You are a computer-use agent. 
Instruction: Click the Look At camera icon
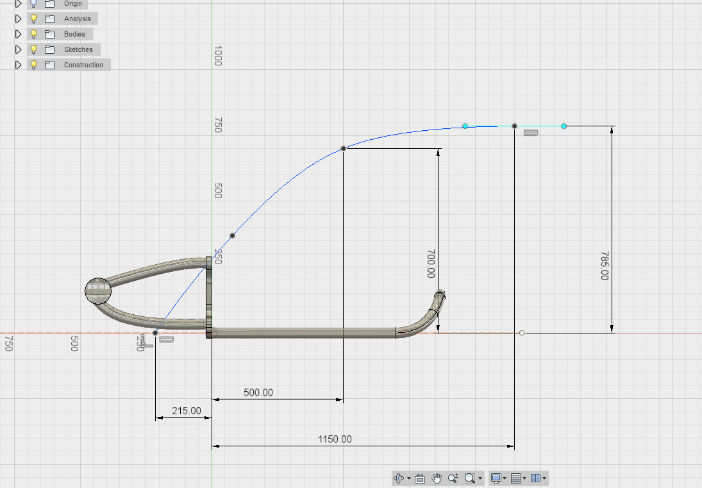pyautogui.click(x=421, y=478)
